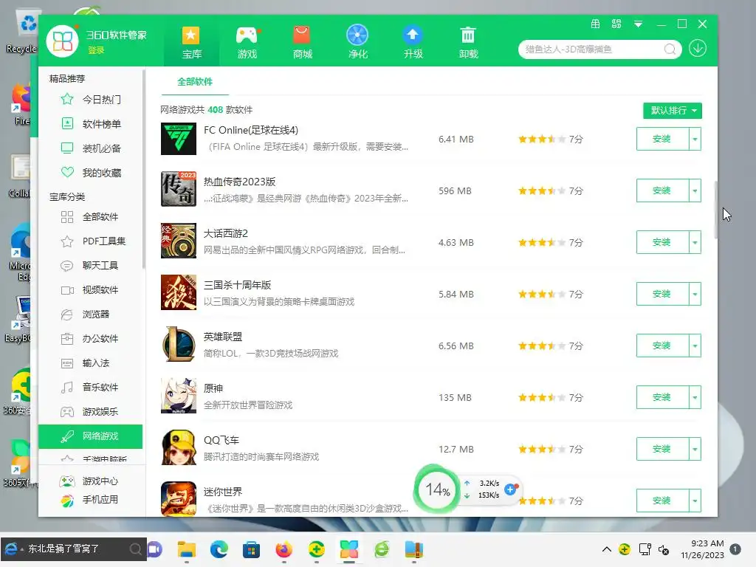The width and height of the screenshot is (756, 567).
Task: Click the 登录 login link
Action: [96, 50]
